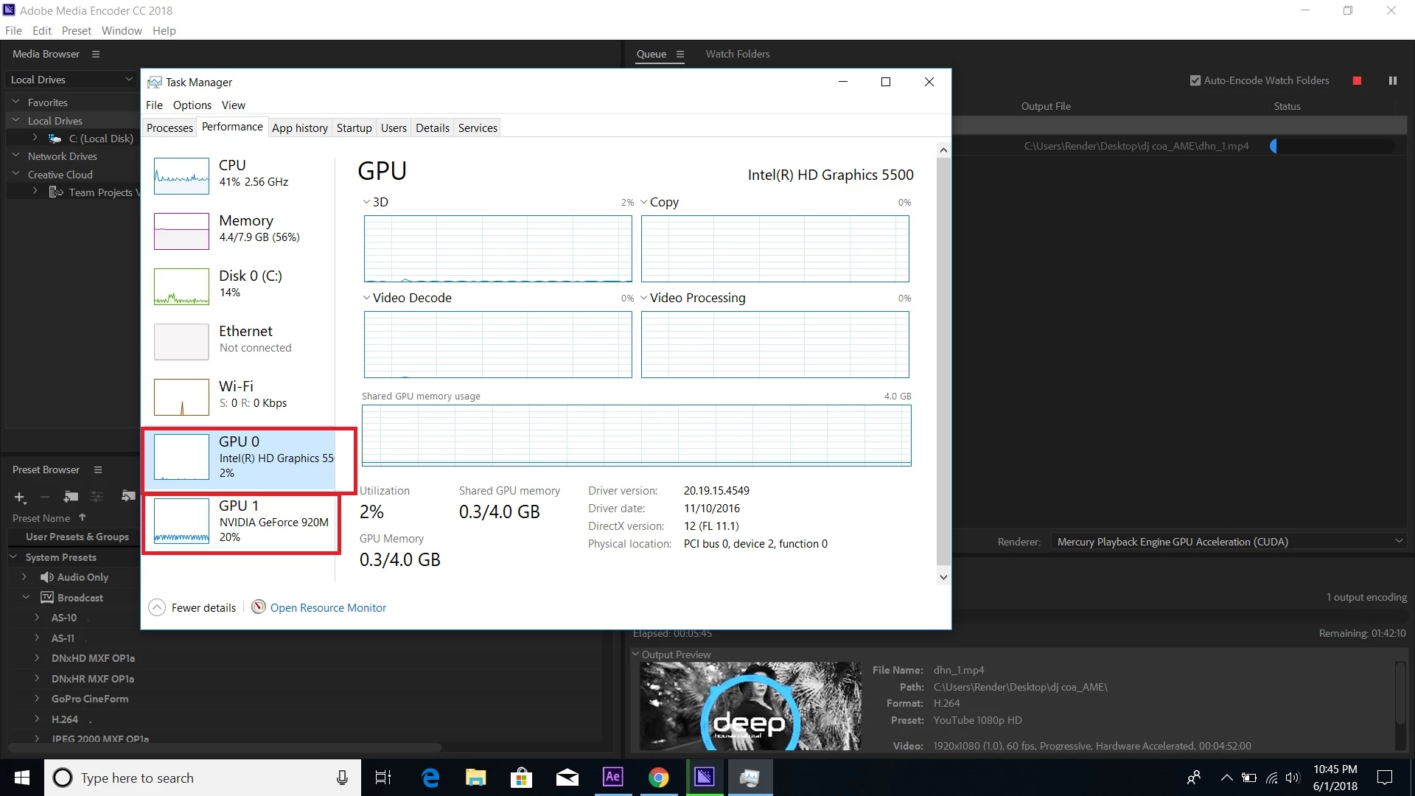Open the Renderer dropdown
This screenshot has width=1415, height=796.
pos(1229,542)
